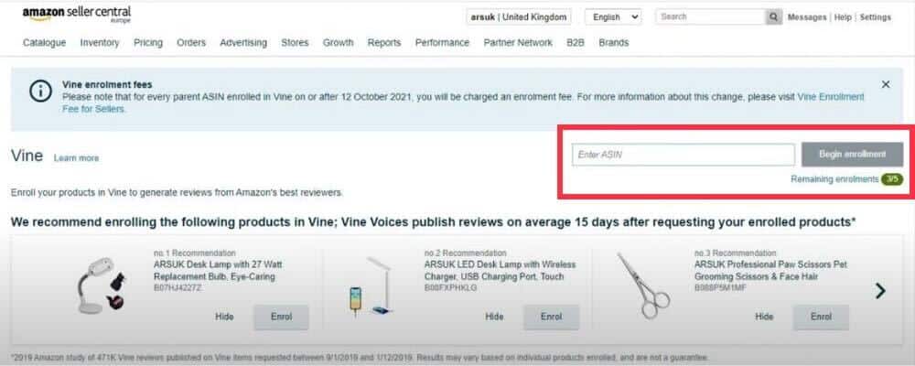Open the arsuk United Kingdom account selector
This screenshot has width=915, height=366.
pyautogui.click(x=518, y=17)
